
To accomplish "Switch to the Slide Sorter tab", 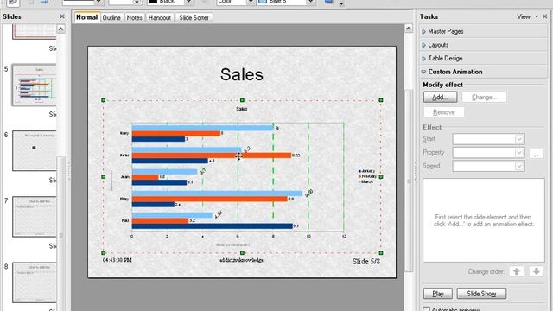I will (194, 17).
